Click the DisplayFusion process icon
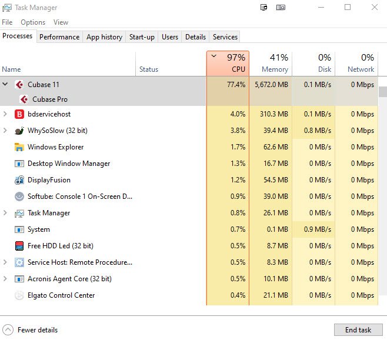387x343 pixels. click(x=19, y=180)
